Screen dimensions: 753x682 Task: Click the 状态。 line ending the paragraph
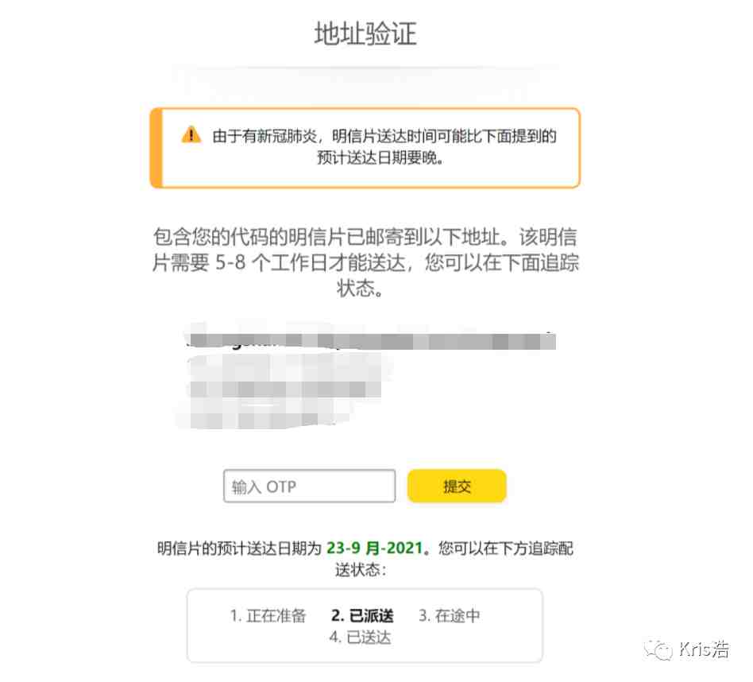coord(360,289)
